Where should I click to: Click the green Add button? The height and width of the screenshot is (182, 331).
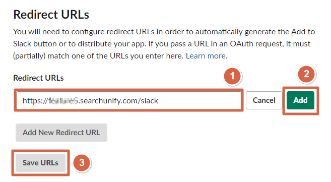(300, 100)
